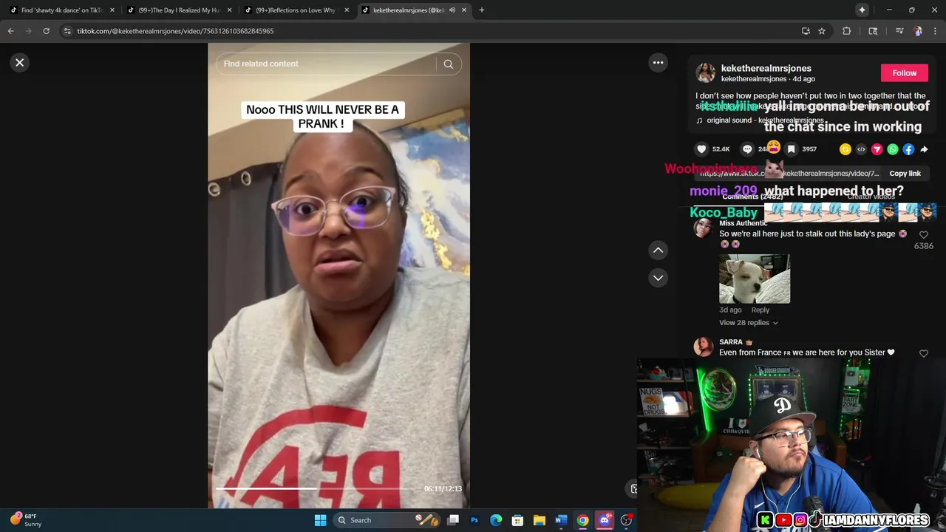946x532 pixels.
Task: Switch to 'shawty 4k dance' browser tab
Action: (x=61, y=10)
